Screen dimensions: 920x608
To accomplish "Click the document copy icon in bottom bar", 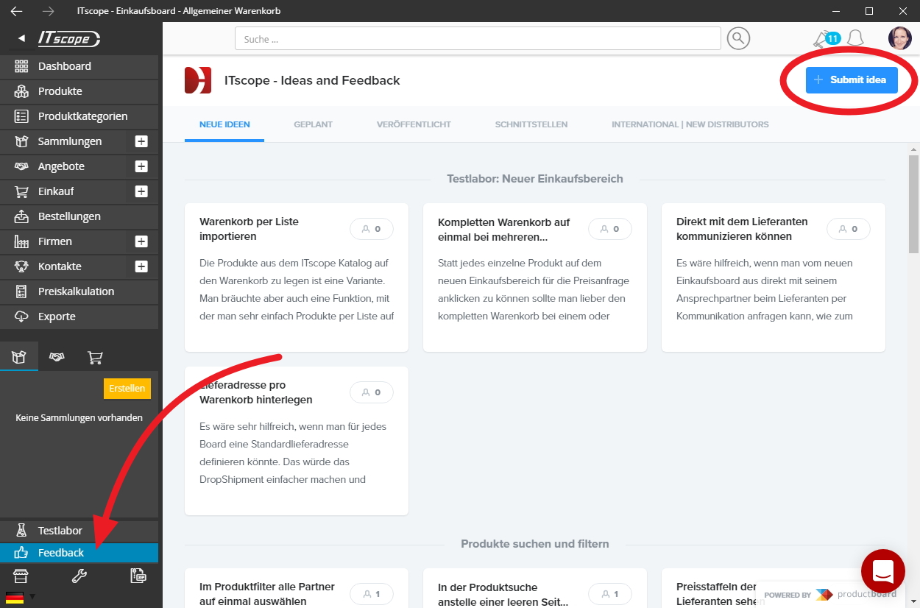I will point(138,576).
